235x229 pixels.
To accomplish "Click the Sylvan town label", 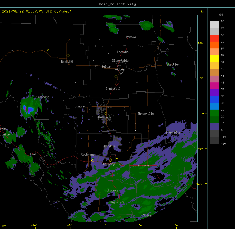I will (106, 67).
